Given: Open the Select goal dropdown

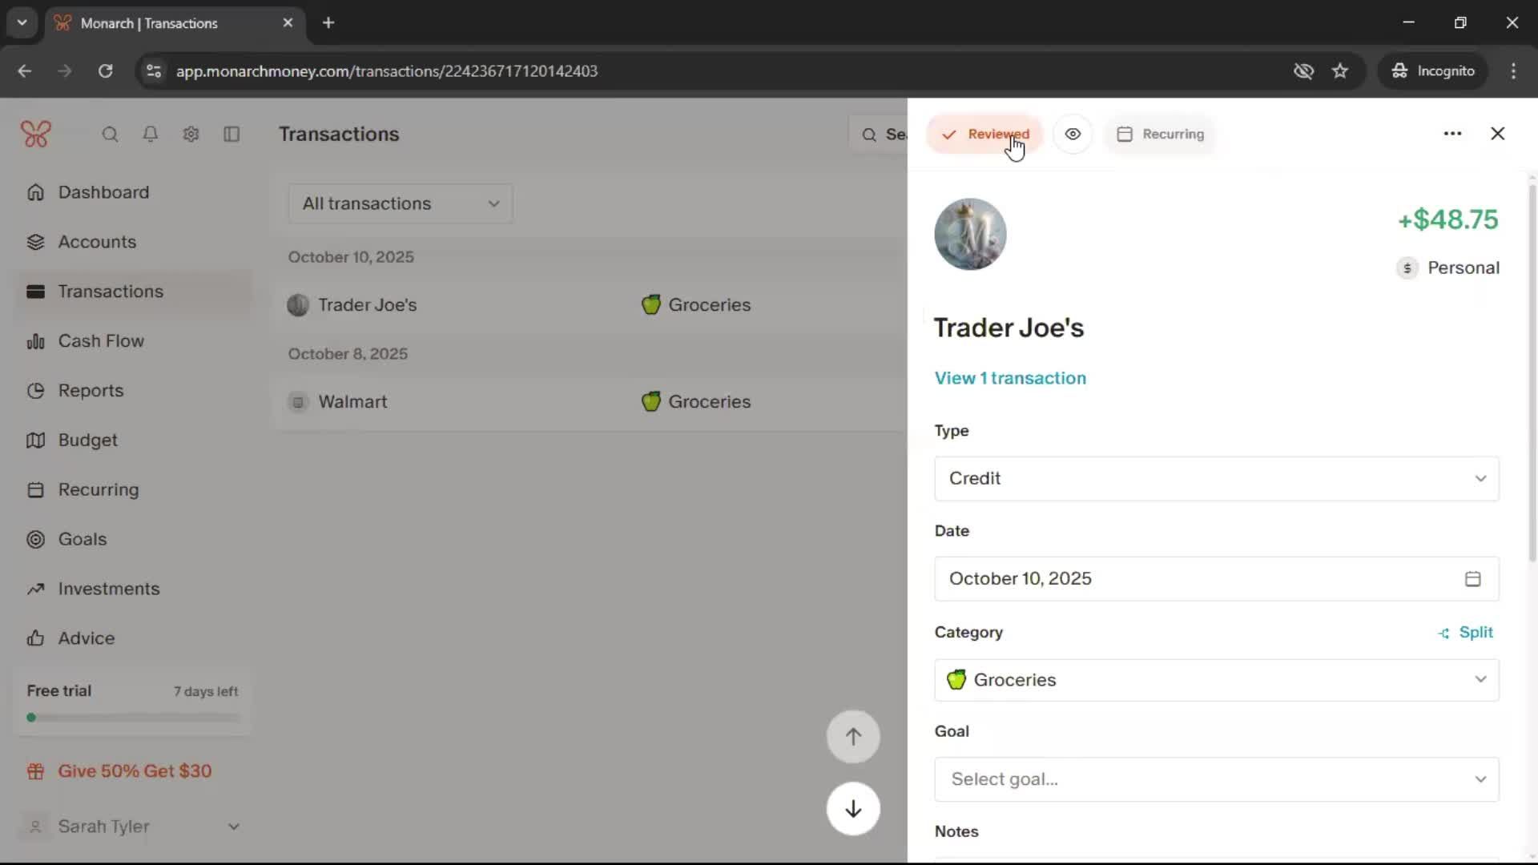Looking at the screenshot, I should point(1216,779).
